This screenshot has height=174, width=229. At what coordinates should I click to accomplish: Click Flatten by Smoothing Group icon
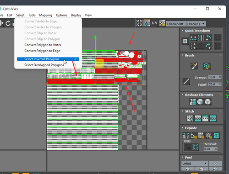pyautogui.click(x=201, y=135)
